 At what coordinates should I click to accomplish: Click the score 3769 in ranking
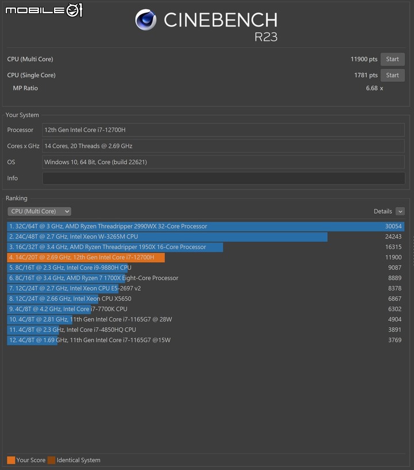pyautogui.click(x=395, y=340)
